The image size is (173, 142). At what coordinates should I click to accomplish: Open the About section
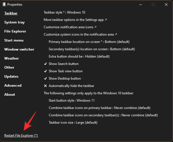(x=10, y=95)
